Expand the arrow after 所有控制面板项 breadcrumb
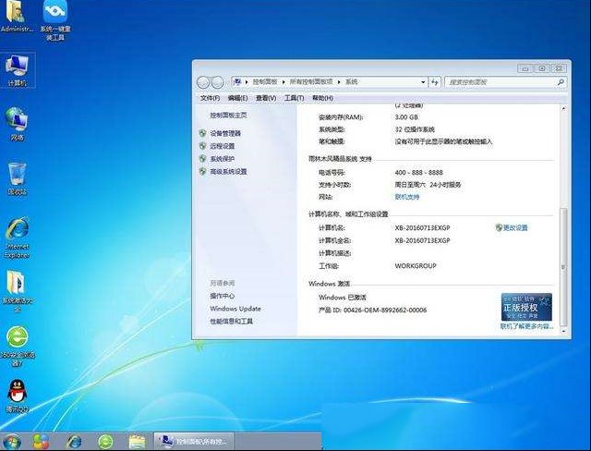 point(339,82)
